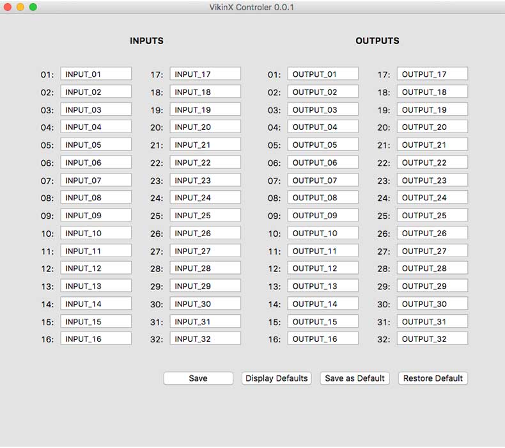The image size is (505, 448).
Task: Click the OUTPUT_28 text field
Action: (432, 268)
